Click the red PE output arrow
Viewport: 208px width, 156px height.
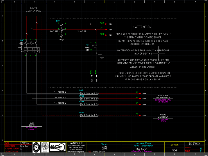[x=140, y=115]
